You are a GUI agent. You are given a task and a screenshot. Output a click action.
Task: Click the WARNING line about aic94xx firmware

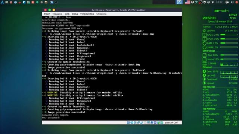(x=83, y=95)
